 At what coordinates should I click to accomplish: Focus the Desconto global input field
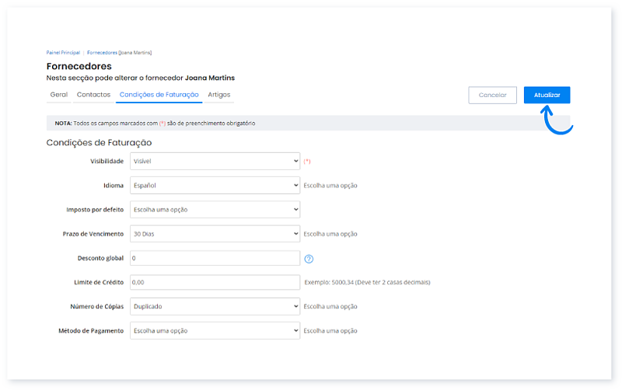click(215, 258)
